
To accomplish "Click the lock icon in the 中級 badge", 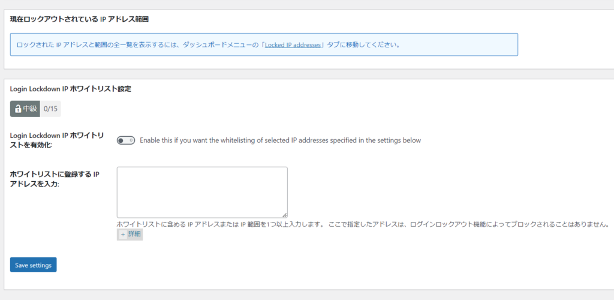I will click(x=18, y=109).
